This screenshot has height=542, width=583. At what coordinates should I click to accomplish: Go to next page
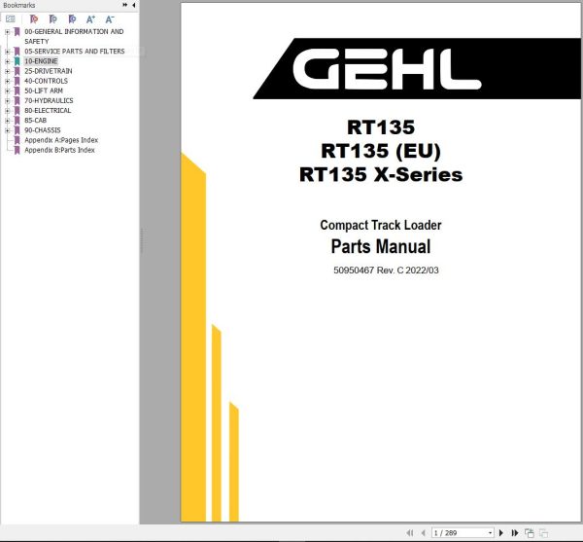click(x=500, y=533)
